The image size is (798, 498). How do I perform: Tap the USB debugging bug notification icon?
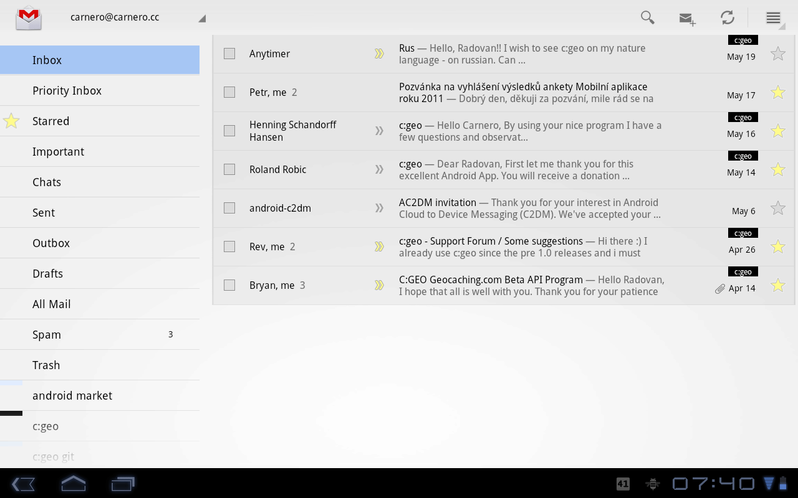[x=653, y=484]
